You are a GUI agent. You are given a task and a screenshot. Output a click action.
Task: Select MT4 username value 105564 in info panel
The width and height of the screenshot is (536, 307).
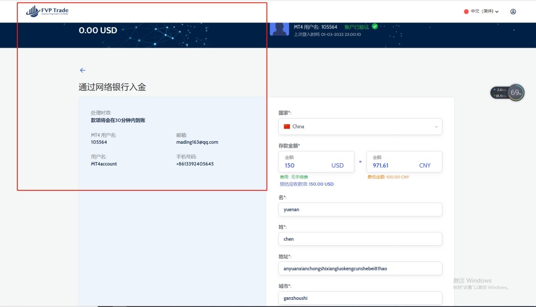tap(99, 142)
